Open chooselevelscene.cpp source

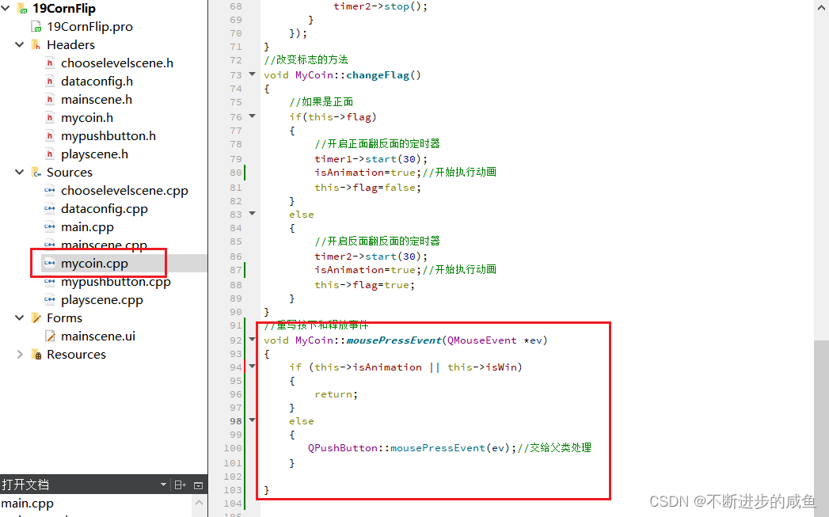tap(124, 191)
